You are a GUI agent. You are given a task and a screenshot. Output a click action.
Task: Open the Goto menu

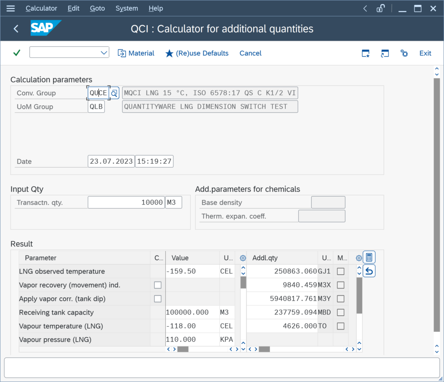pyautogui.click(x=98, y=9)
